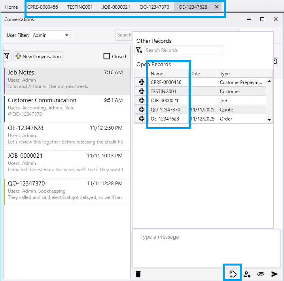Close the OE-12347628 tab

coord(216,7)
